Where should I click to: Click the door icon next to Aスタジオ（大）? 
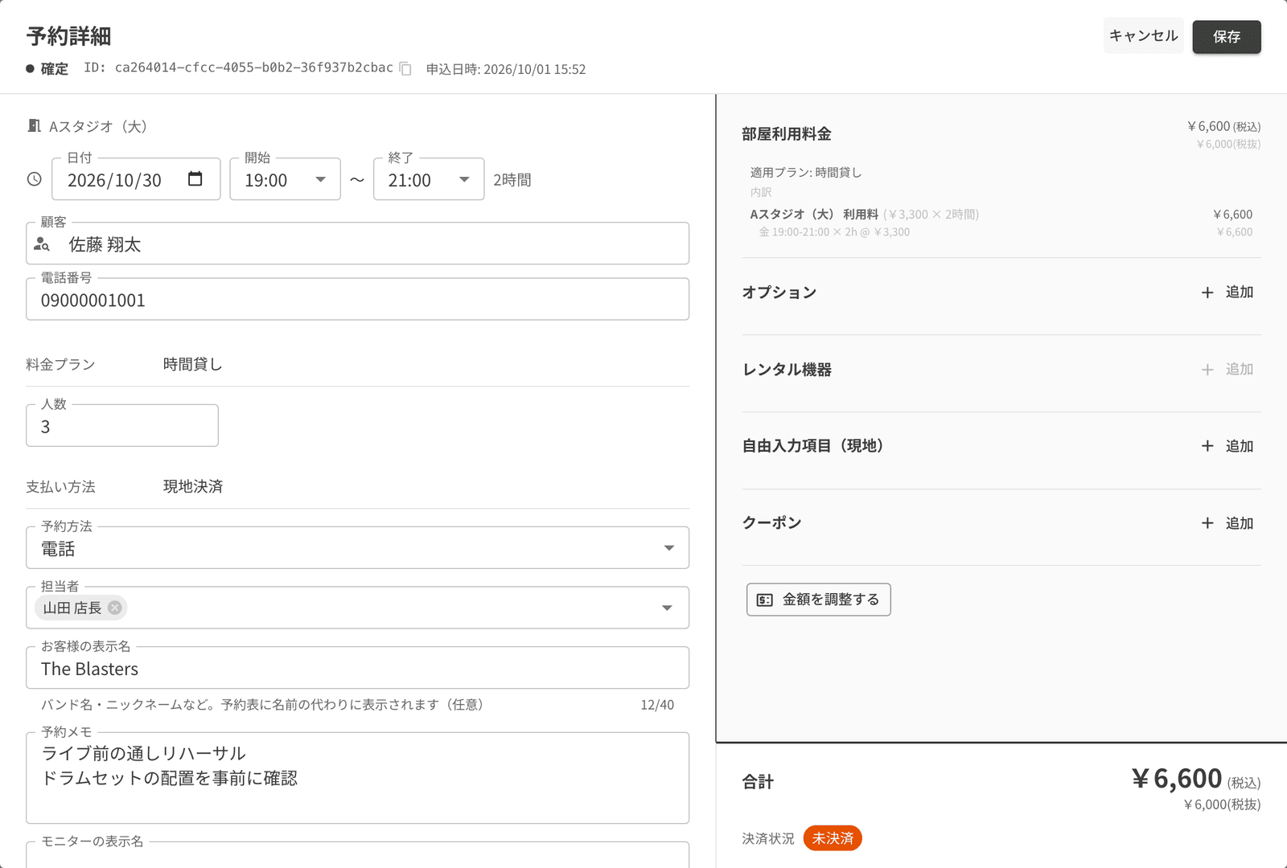coord(34,126)
